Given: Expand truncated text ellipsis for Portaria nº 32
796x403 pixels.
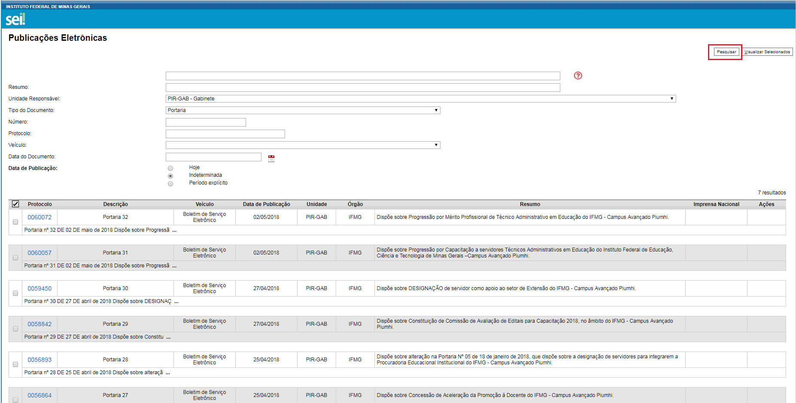Looking at the screenshot, I should pyautogui.click(x=174, y=230).
